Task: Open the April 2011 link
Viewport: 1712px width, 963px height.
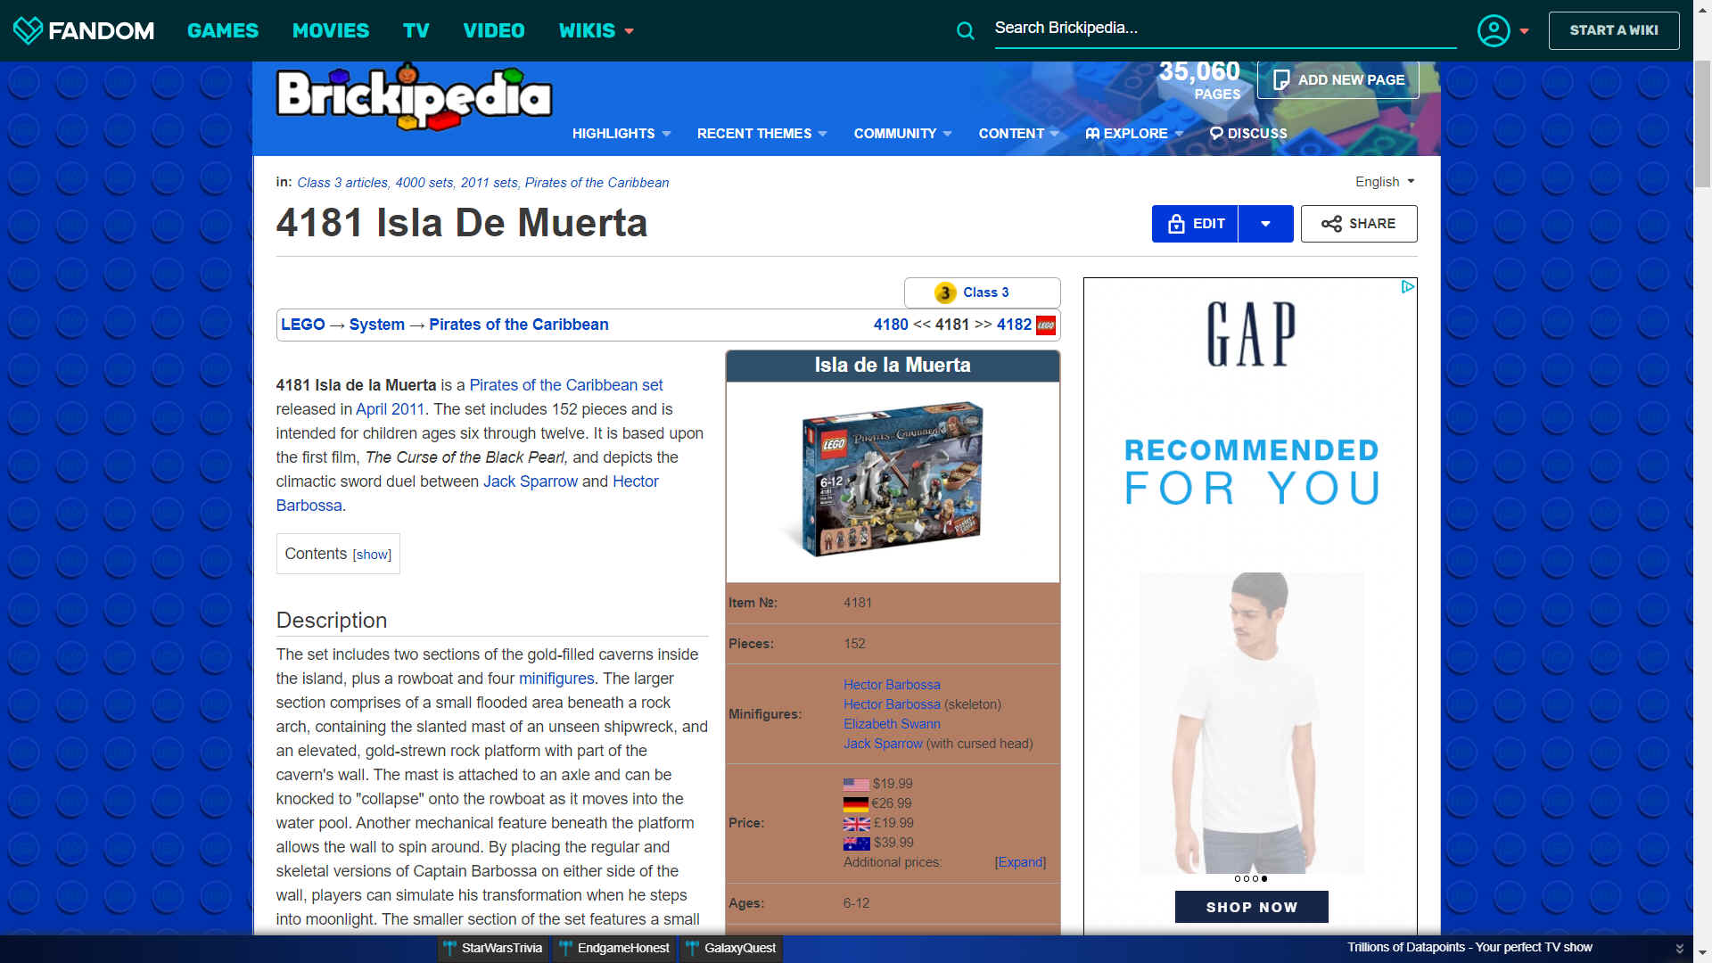Action: (390, 409)
